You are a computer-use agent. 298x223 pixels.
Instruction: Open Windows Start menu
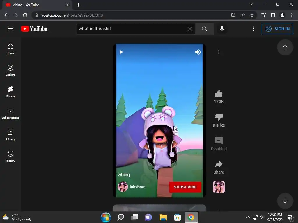[106, 217]
